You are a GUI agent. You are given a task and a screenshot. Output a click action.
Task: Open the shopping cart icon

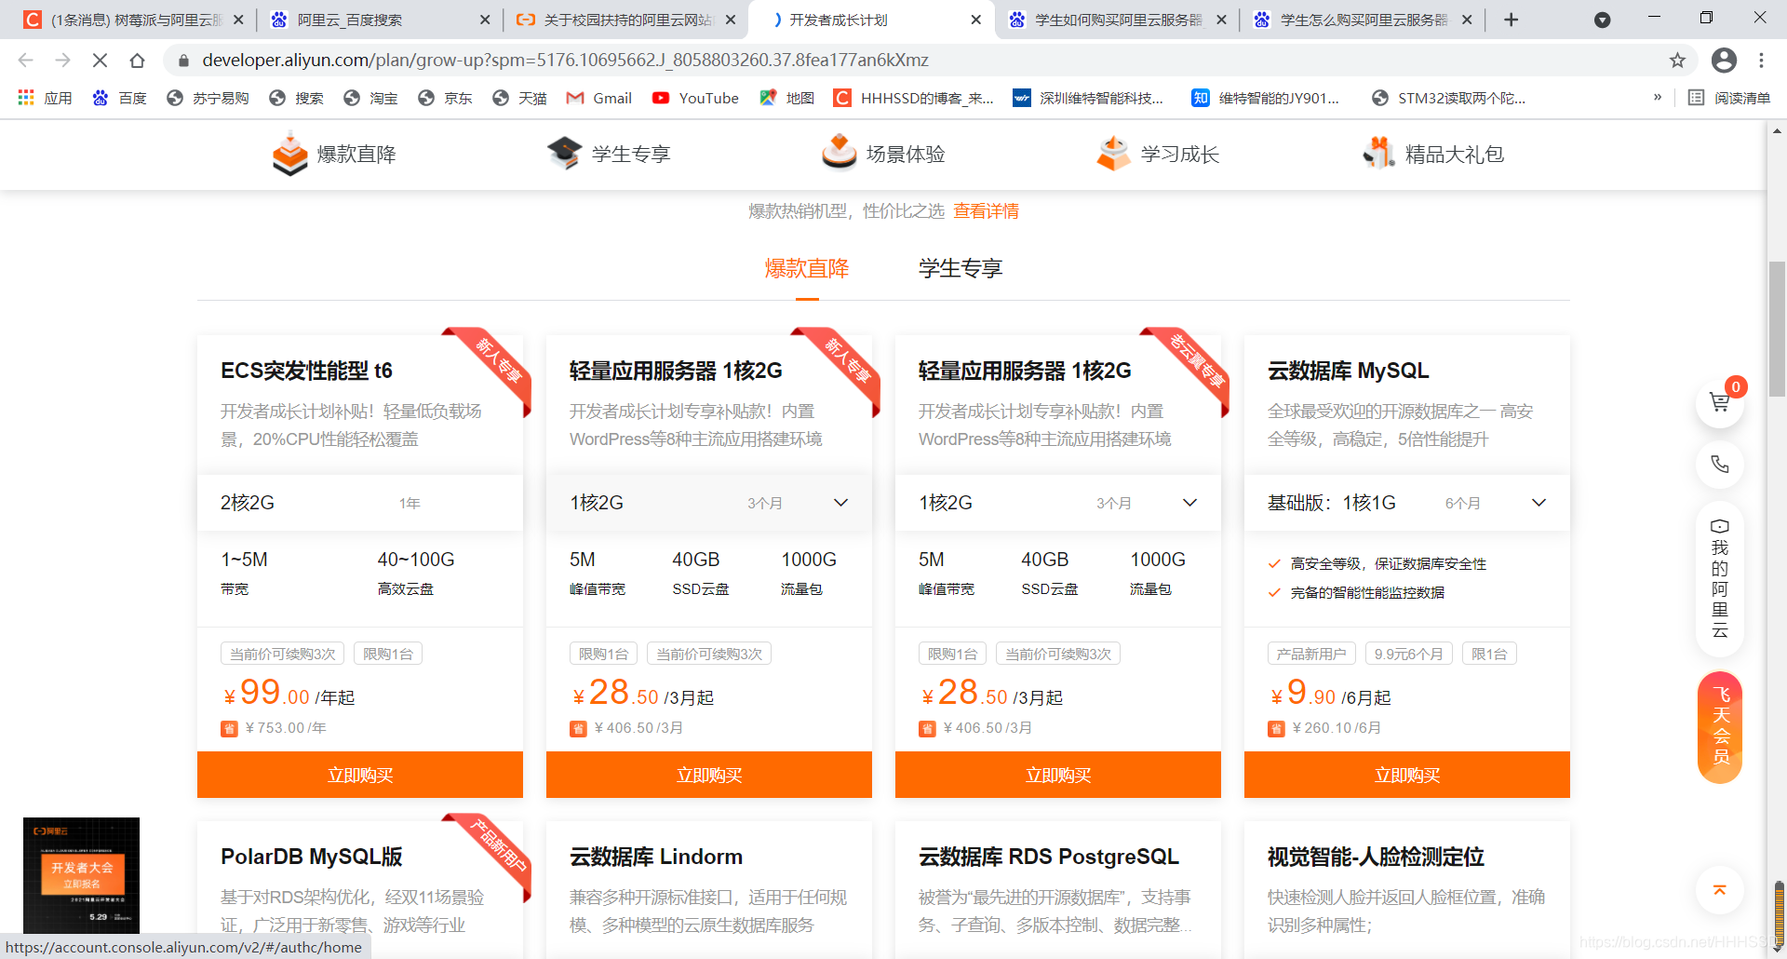click(1719, 403)
